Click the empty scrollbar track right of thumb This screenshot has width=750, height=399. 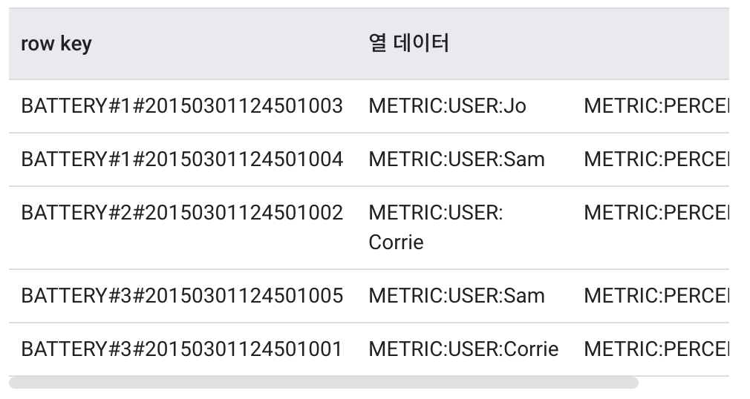(x=684, y=383)
